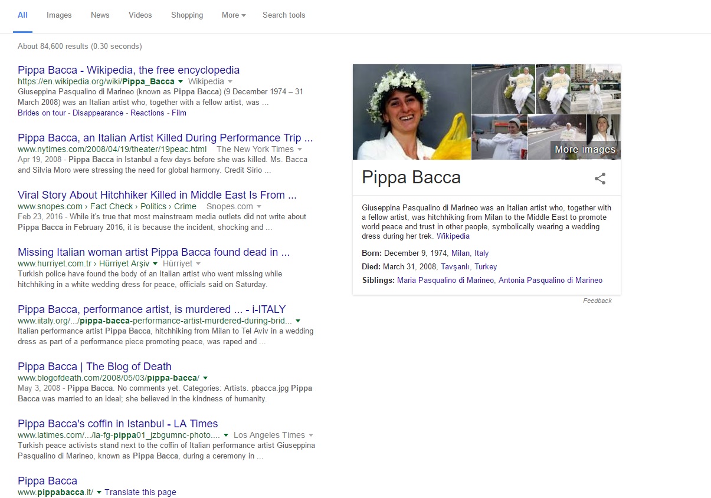
Task: Expand The New York Times source dropdown
Action: tap(300, 150)
